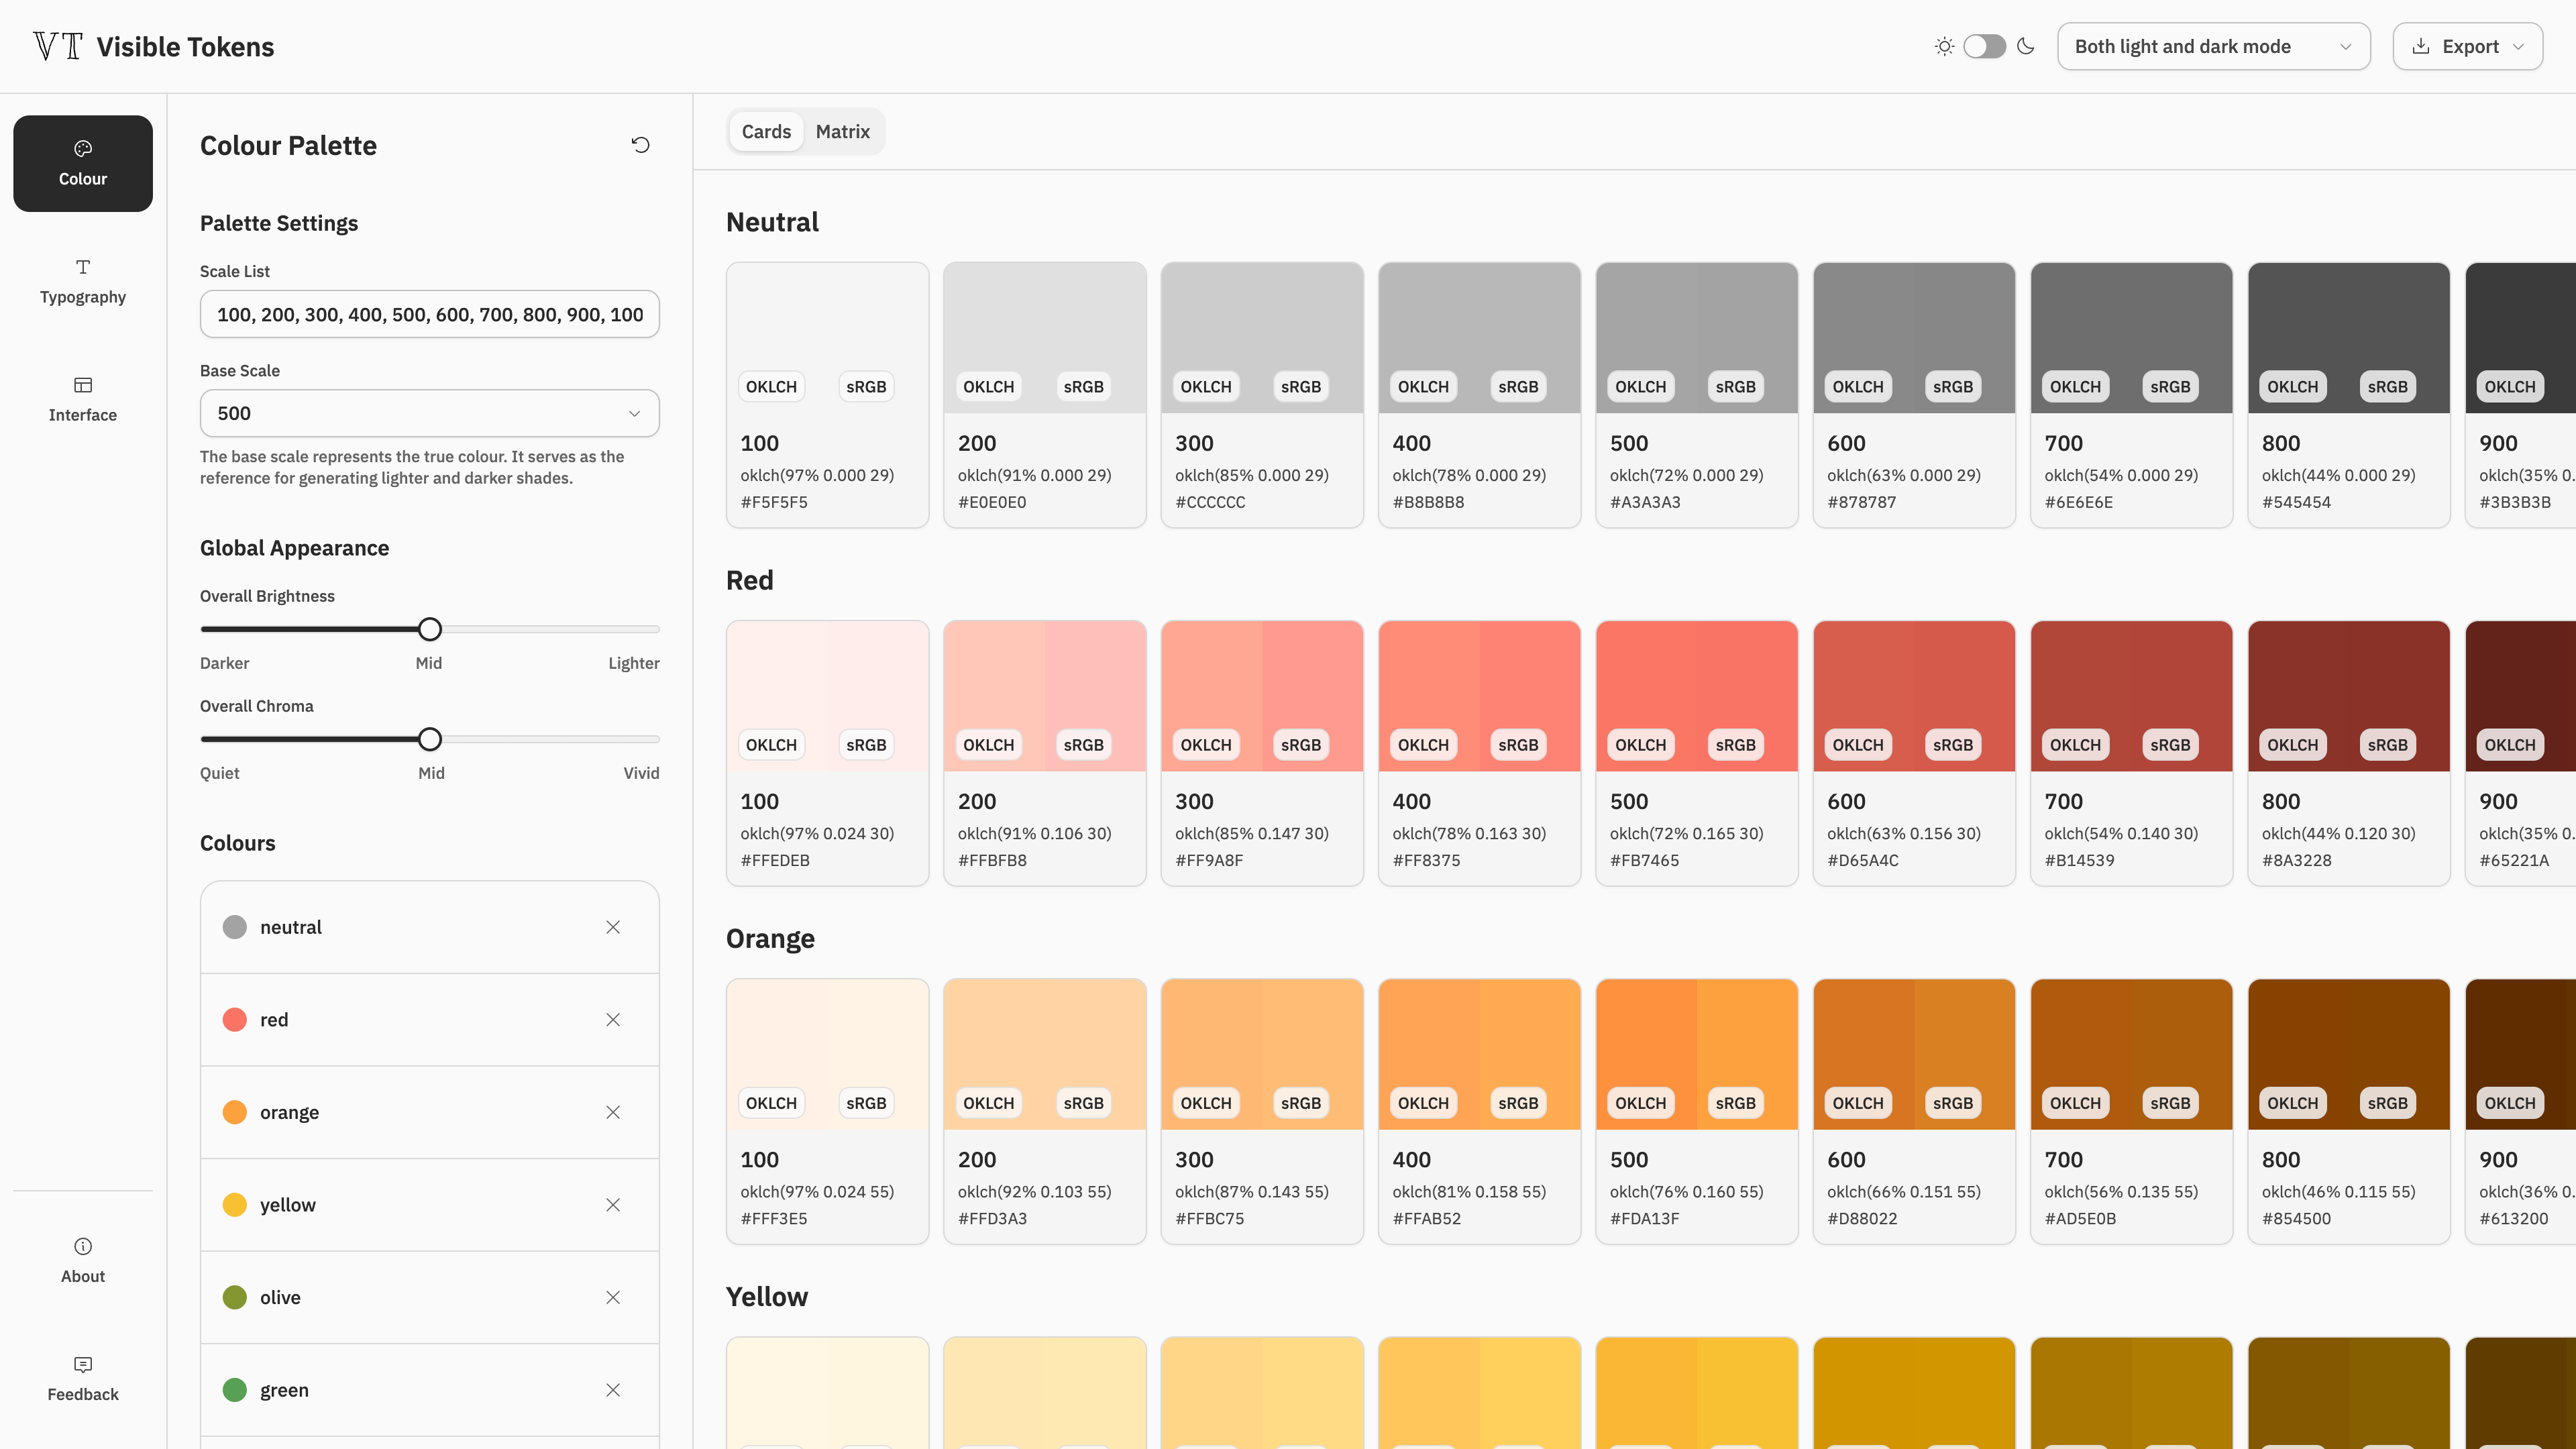Adjust the Overall Chroma slider handle
Screen dimensions: 2576x1449
click(430, 739)
